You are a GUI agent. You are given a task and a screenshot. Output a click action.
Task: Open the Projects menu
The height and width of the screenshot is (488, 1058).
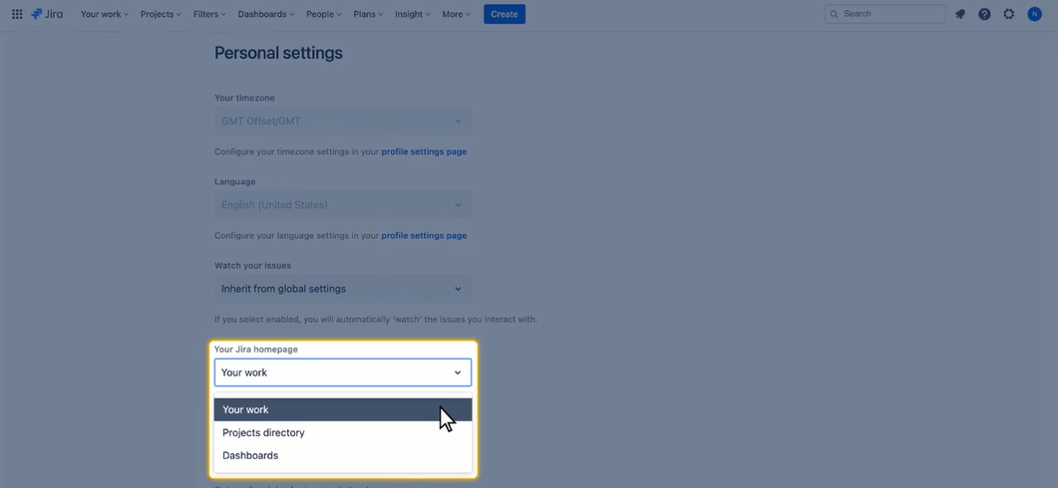coord(161,14)
